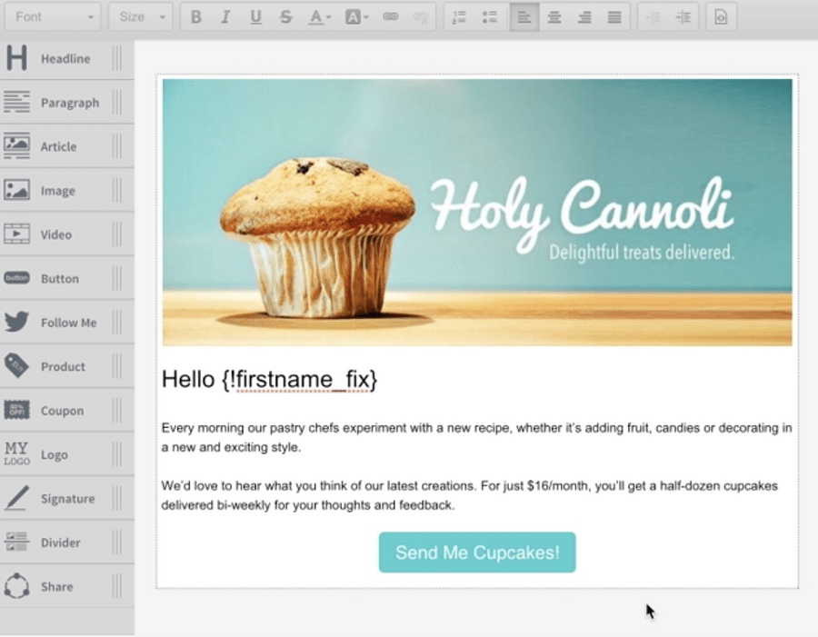This screenshot has height=637, width=818.
Task: Insert a numbered list
Action: (x=459, y=16)
